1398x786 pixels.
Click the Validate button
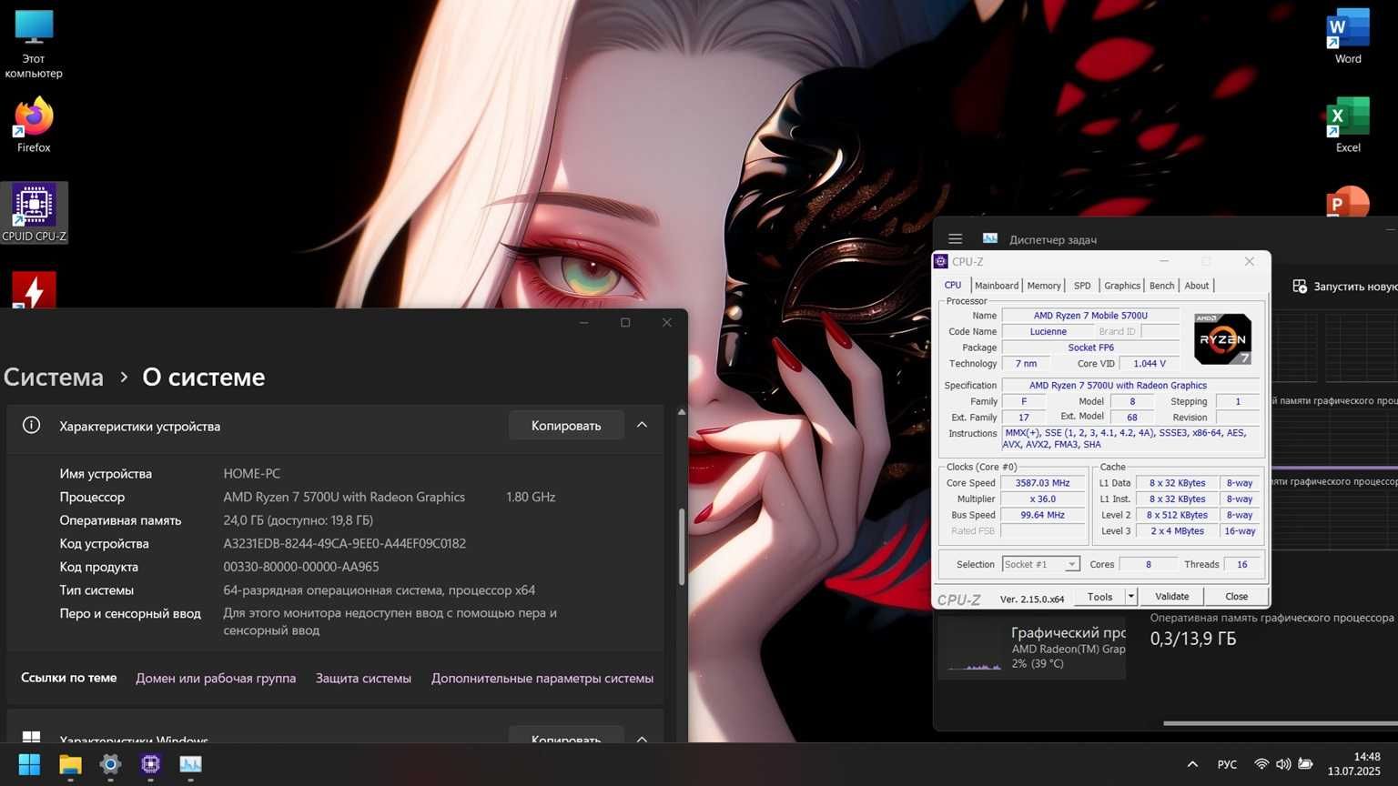tap(1171, 597)
